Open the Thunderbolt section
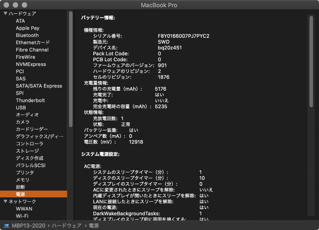The width and height of the screenshot is (319, 230). tap(30, 100)
